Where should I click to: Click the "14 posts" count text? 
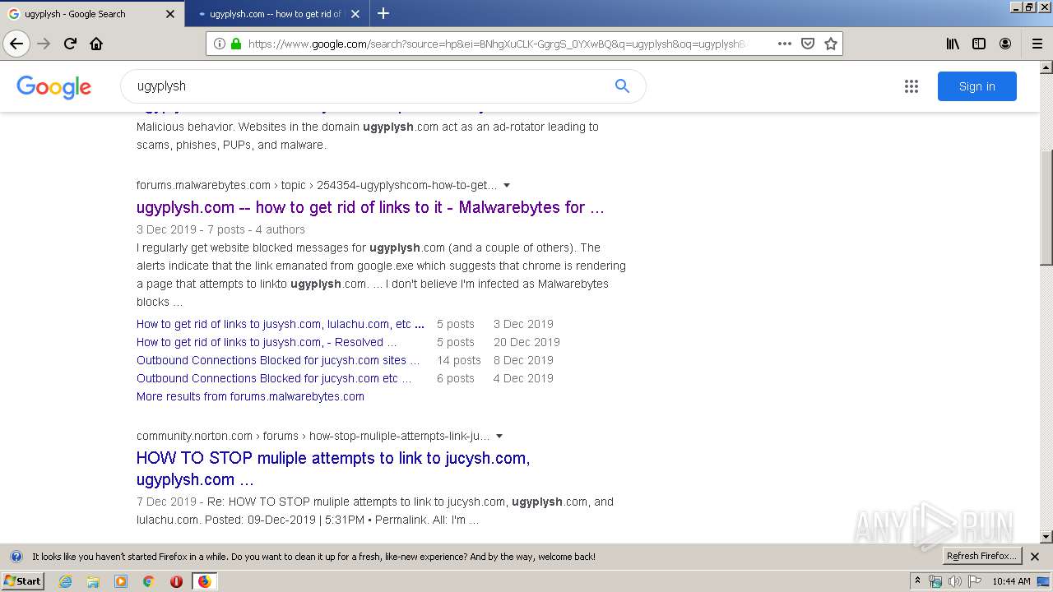point(459,360)
